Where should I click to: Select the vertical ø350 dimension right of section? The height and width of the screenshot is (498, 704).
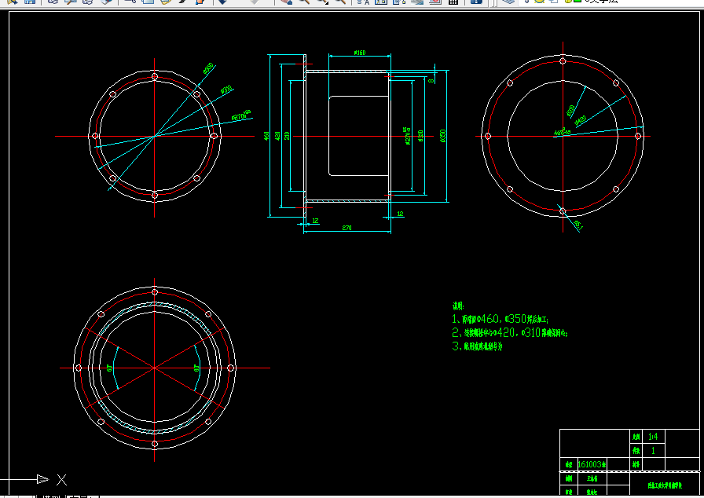coord(443,136)
